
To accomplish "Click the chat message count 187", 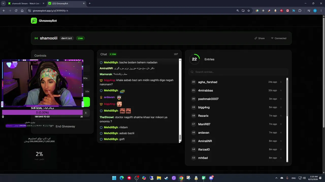I will [x=176, y=54].
